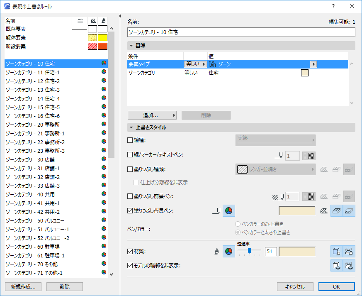Collapse the left rule list panel arrow
The image size is (362, 296).
point(119,16)
